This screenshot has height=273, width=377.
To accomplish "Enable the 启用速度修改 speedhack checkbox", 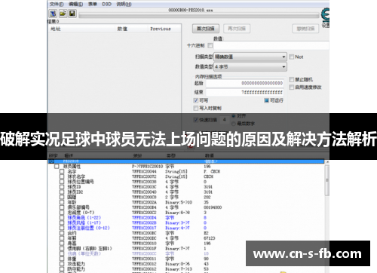I will tap(292, 87).
